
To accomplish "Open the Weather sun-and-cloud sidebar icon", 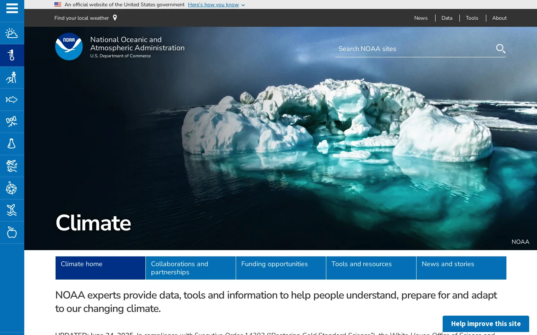I will 12,33.
